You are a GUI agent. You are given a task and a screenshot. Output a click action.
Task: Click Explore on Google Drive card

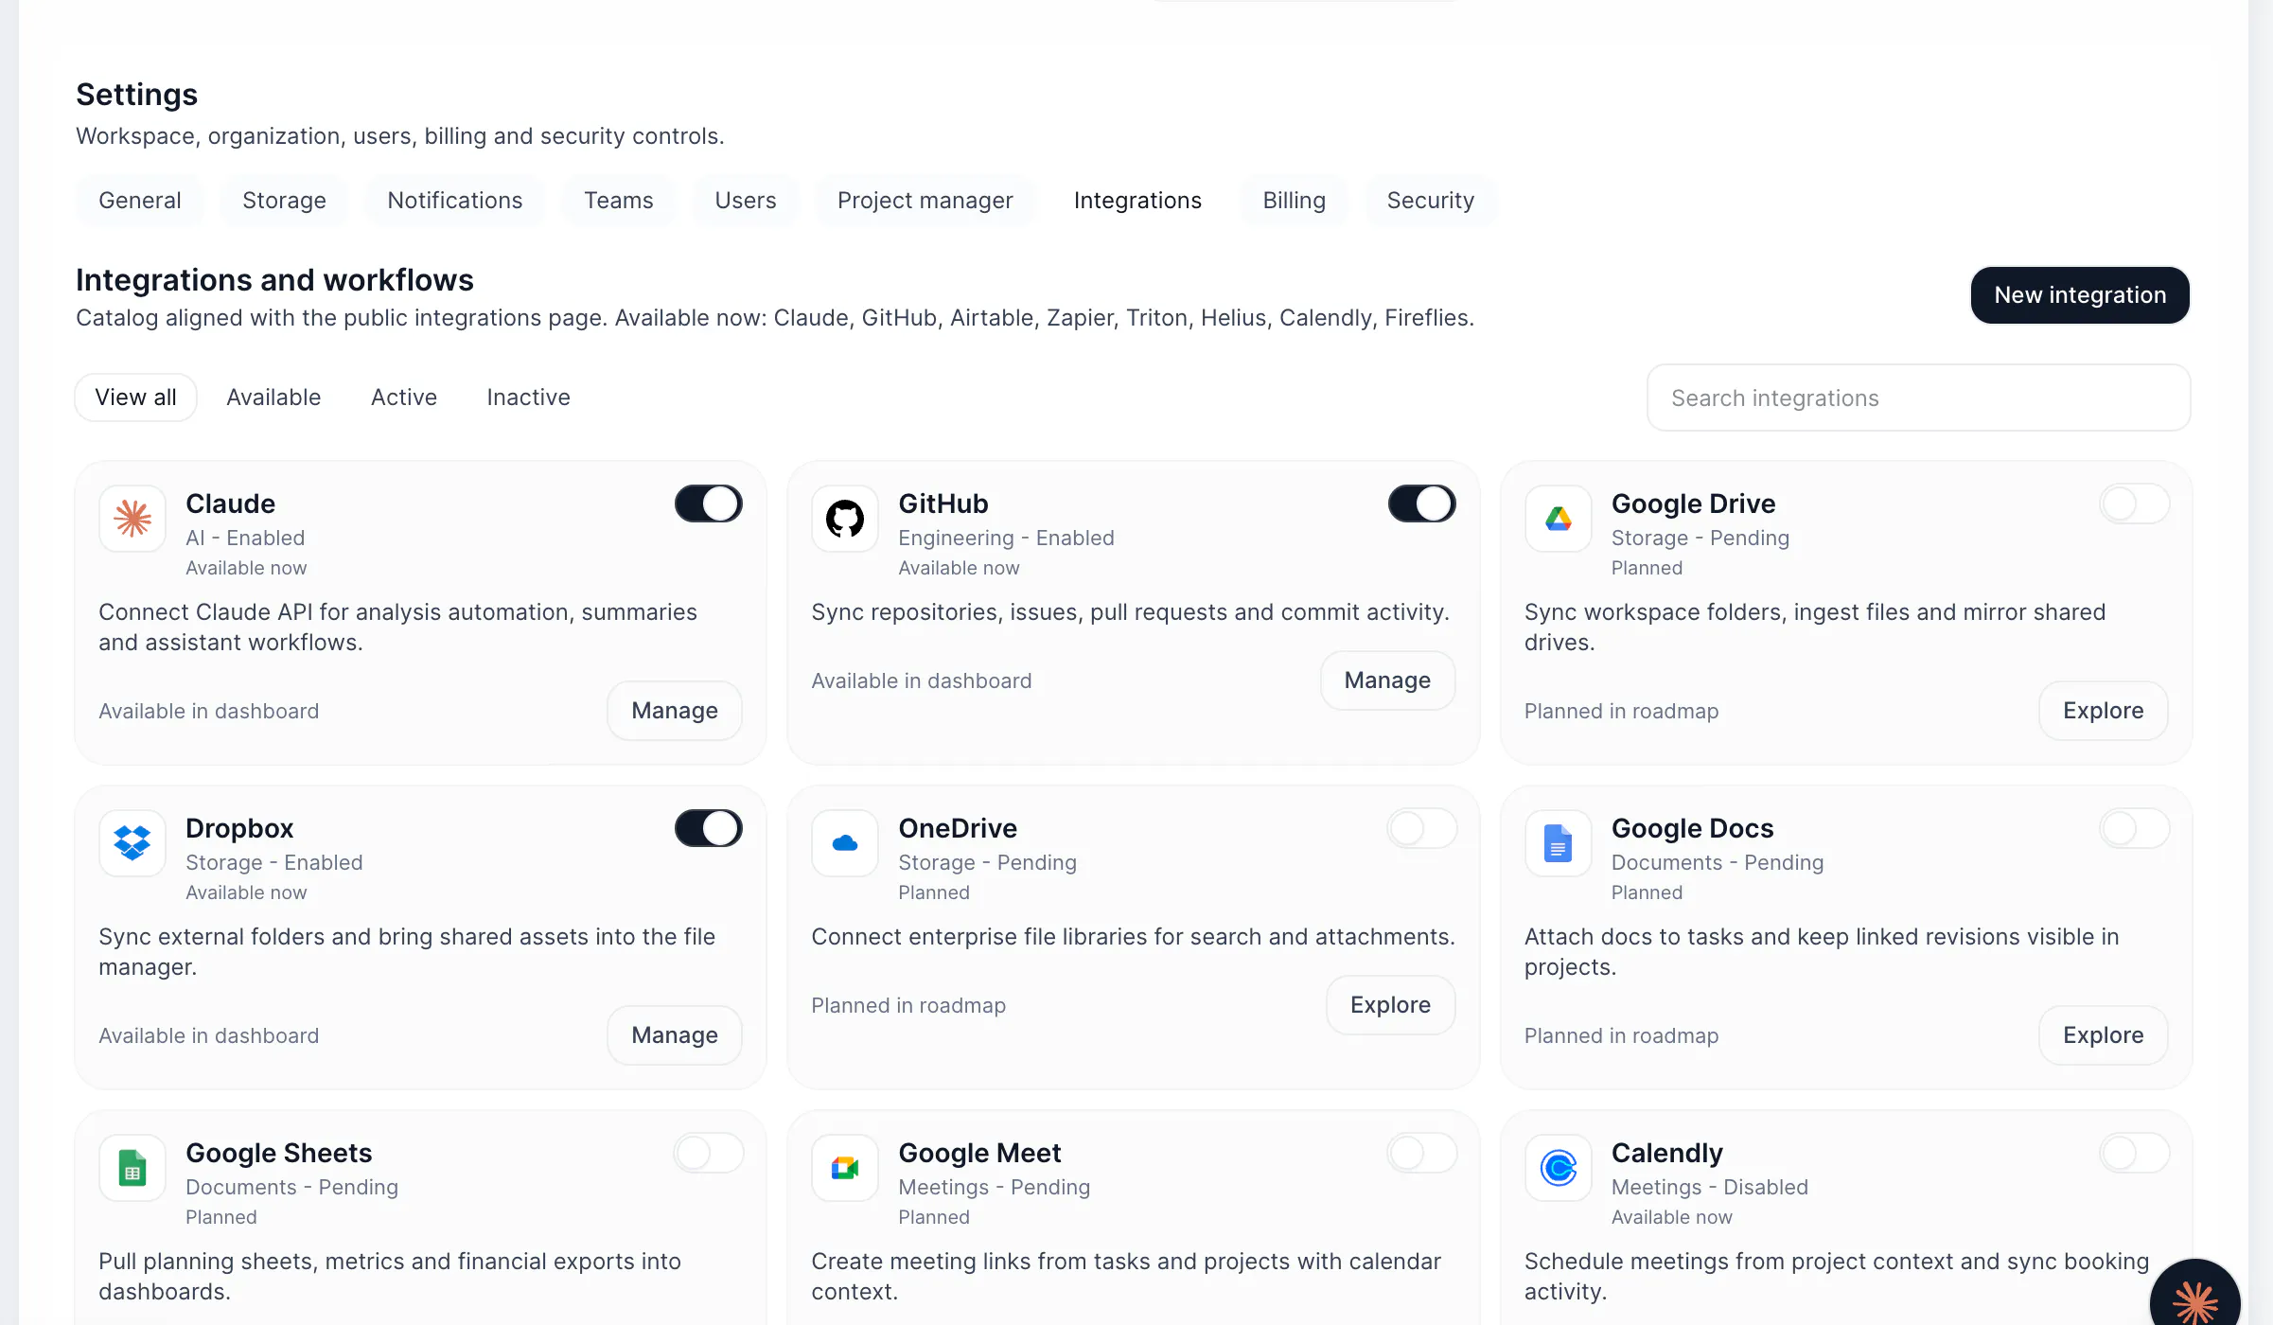(x=2104, y=711)
